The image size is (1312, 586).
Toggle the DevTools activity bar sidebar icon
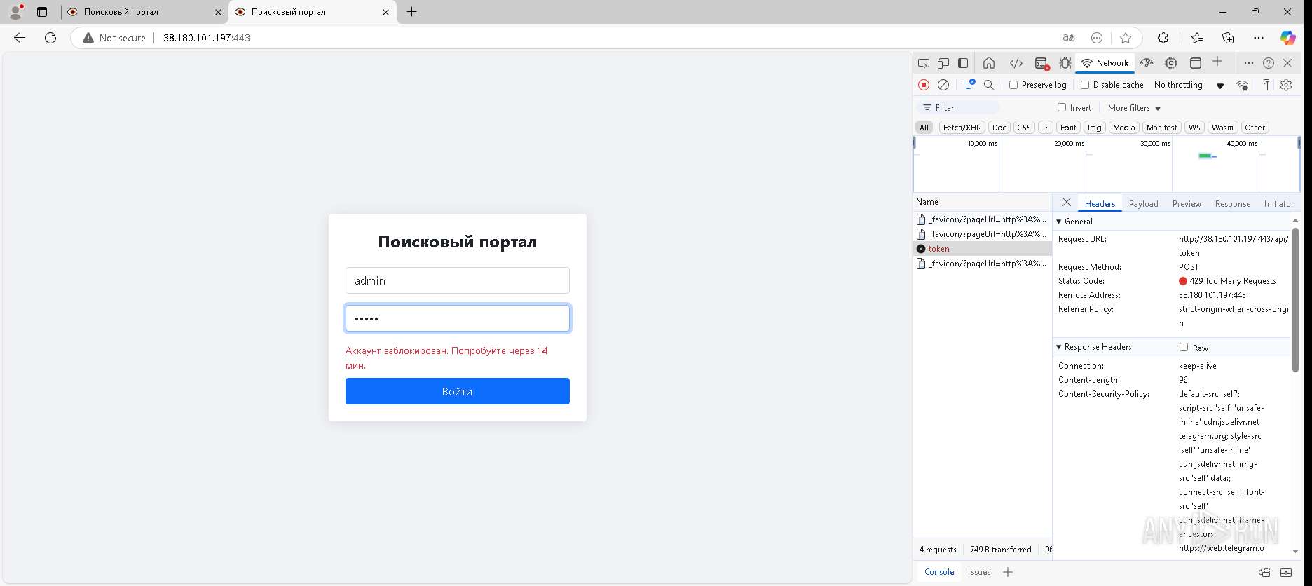coord(963,63)
